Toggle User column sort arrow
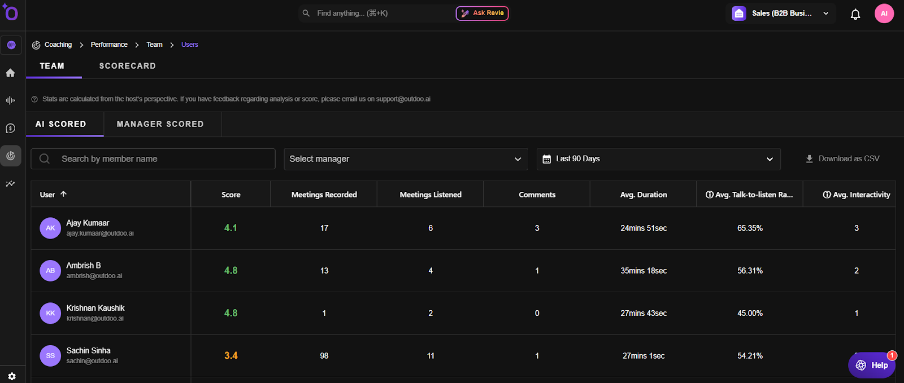The height and width of the screenshot is (383, 904). (64, 194)
